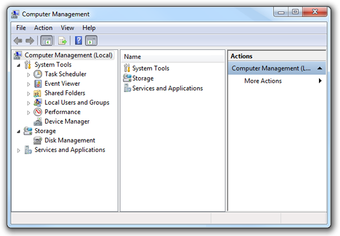This screenshot has height=236, width=340.
Task: Toggle the Show/Hide Action Pane button
Action: point(91,41)
